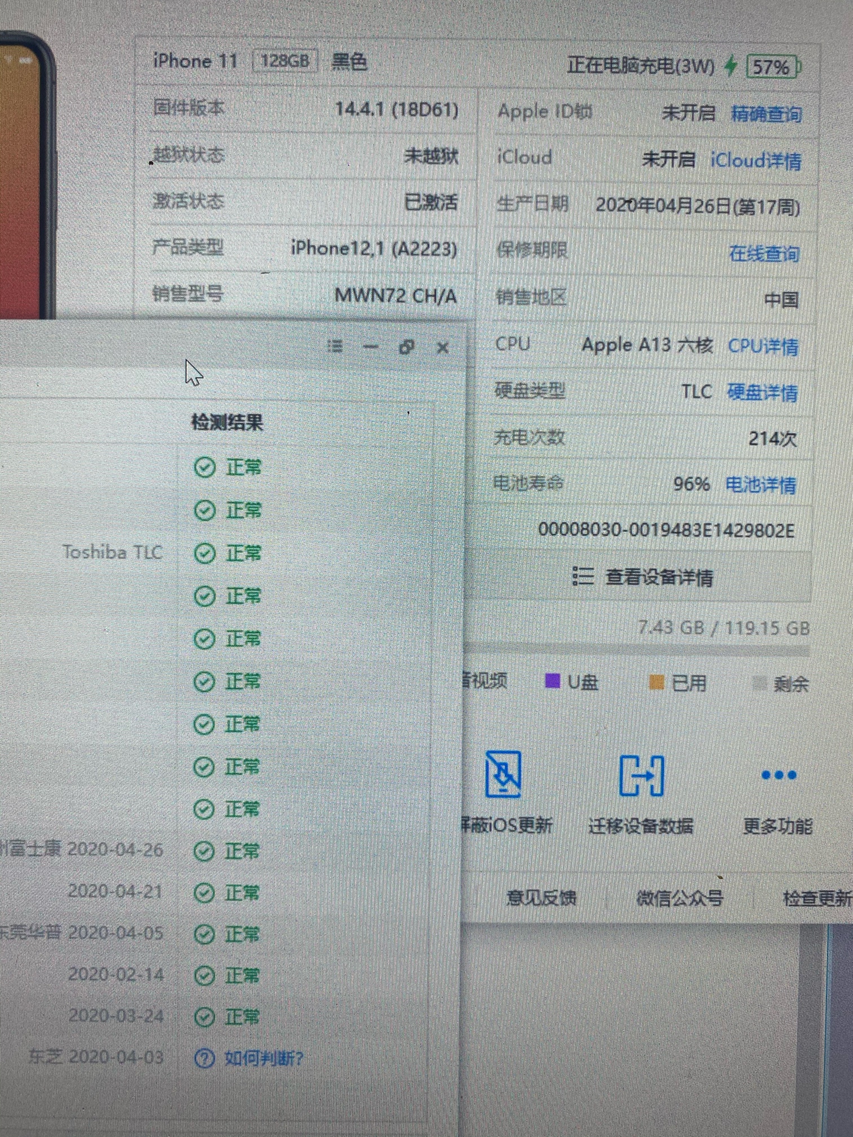Click the 如何判断? help link
The width and height of the screenshot is (853, 1137).
click(x=264, y=1058)
